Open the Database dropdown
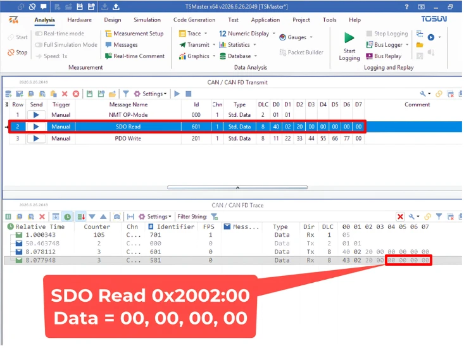This screenshot has height=348, width=464. (x=255, y=56)
